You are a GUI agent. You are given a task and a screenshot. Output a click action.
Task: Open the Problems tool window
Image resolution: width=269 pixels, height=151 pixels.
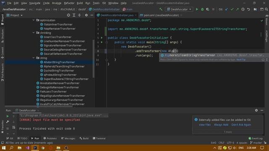click(50, 138)
